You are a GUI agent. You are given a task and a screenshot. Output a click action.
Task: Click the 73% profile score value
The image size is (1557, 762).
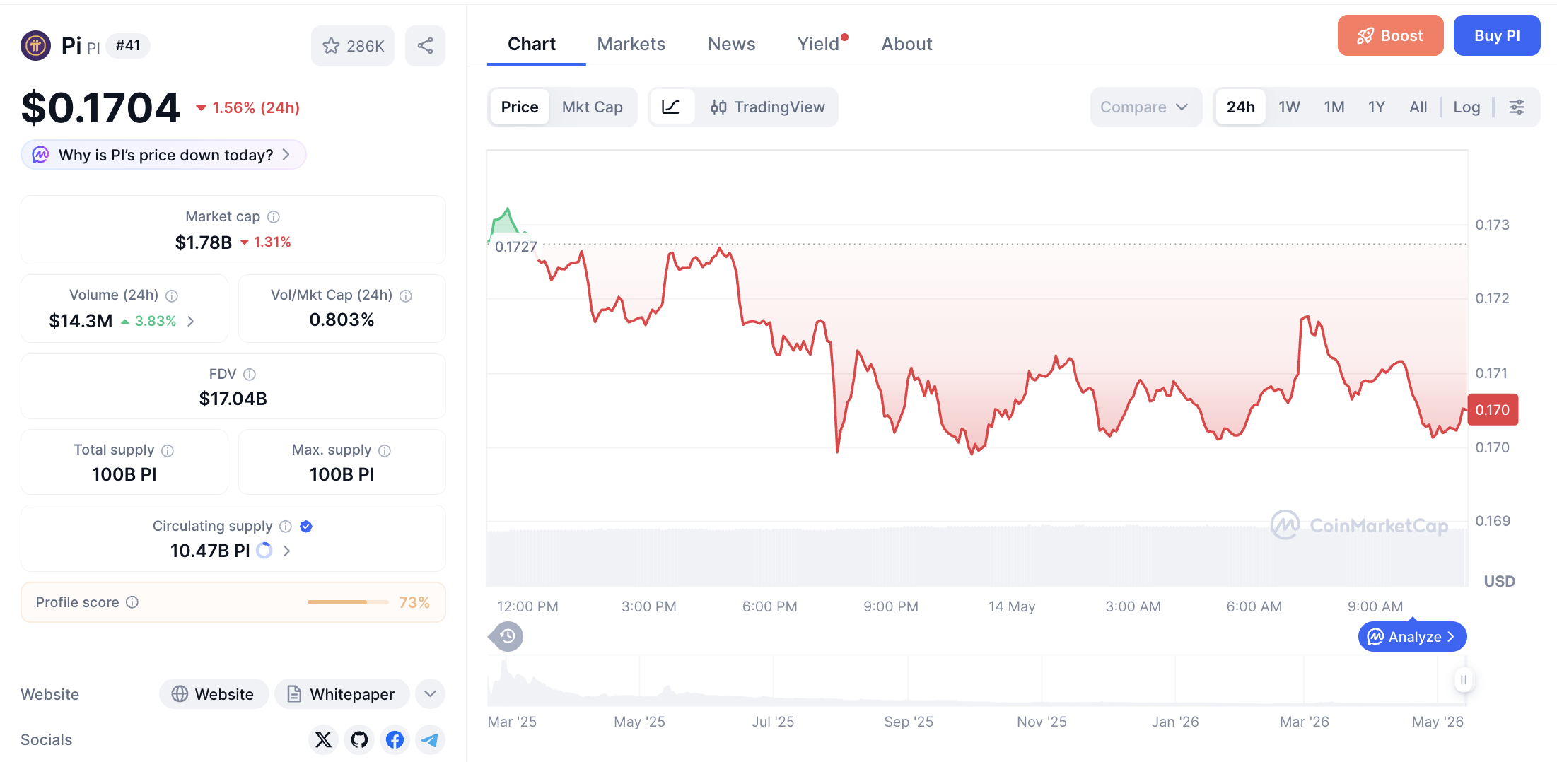pos(414,602)
